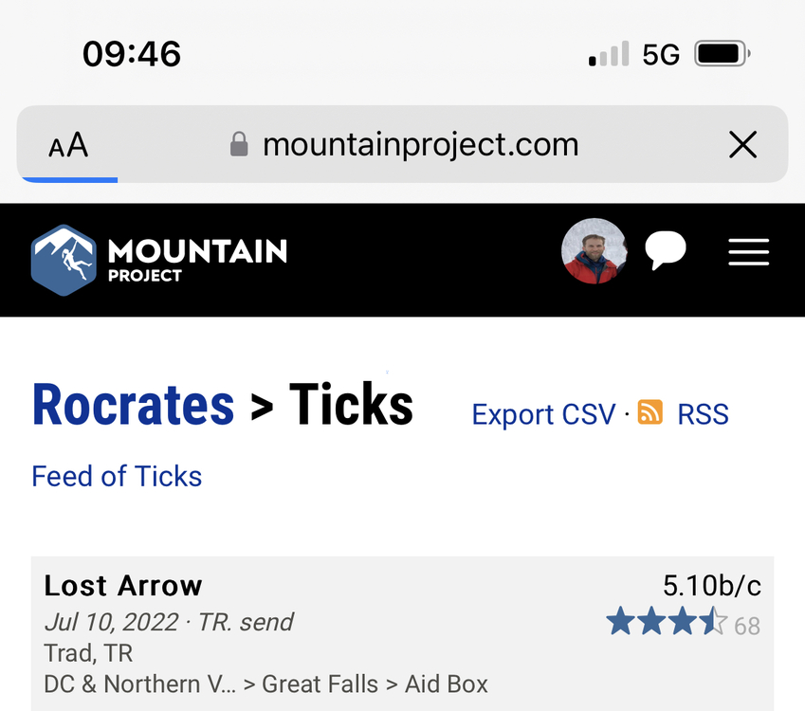Tap the mountainproject.com address field

[x=420, y=145]
